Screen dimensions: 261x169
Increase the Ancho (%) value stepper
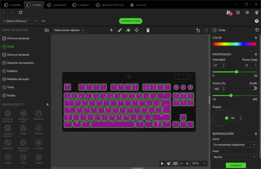(224, 88)
